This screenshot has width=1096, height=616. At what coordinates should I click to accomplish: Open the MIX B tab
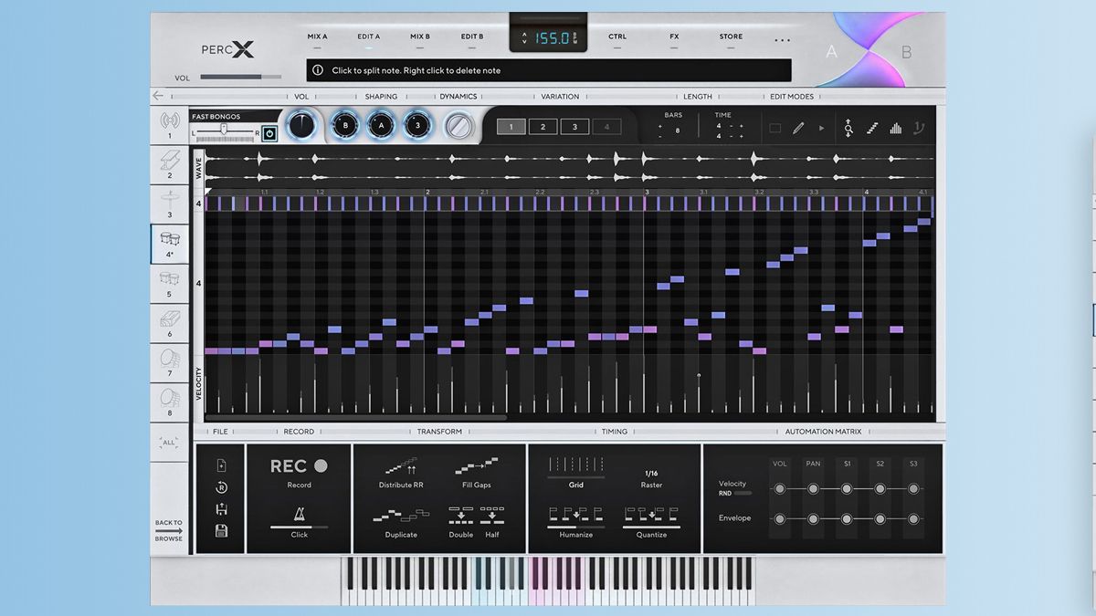420,37
